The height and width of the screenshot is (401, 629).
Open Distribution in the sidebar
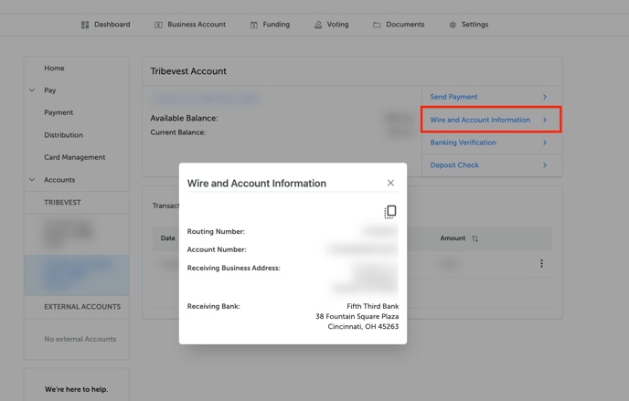(x=63, y=135)
